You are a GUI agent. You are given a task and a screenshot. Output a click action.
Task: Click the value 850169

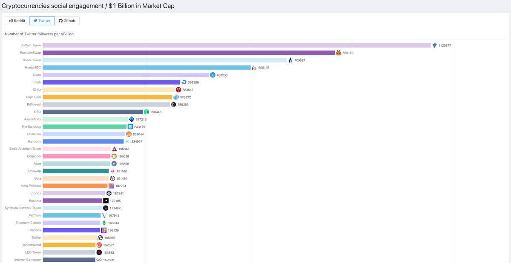coord(348,53)
